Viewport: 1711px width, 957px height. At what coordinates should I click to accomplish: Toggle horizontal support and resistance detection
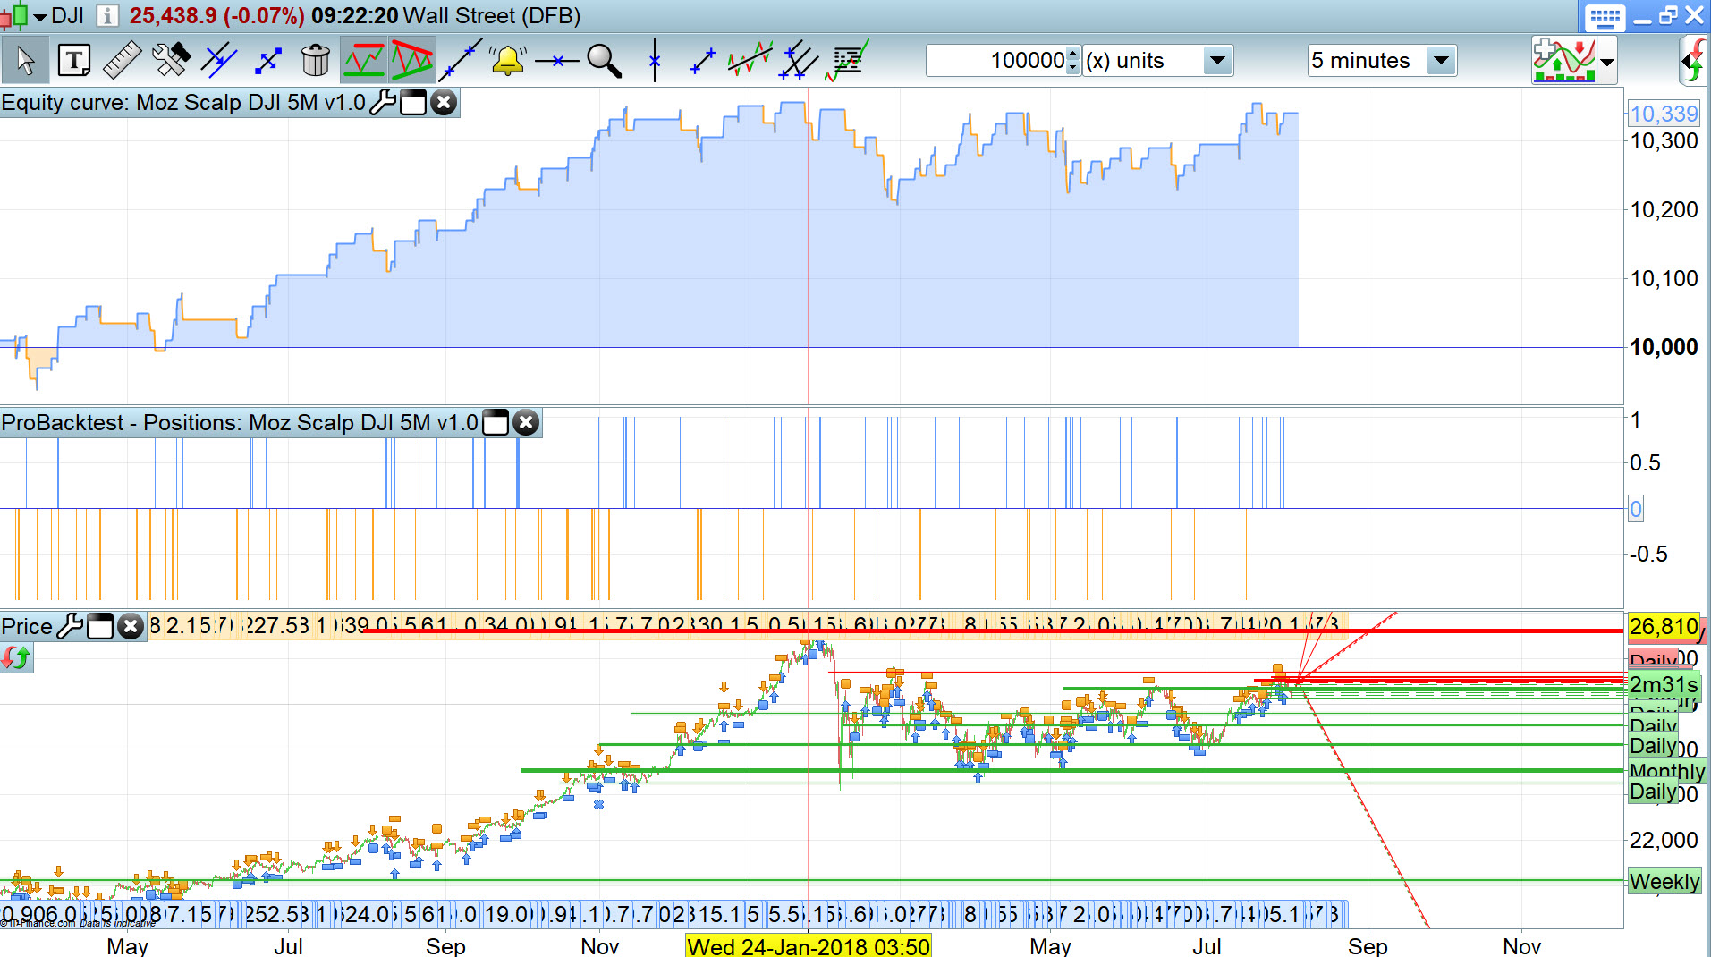[364, 61]
